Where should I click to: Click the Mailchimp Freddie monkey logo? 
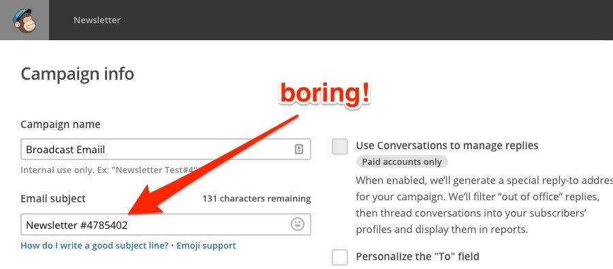[25, 20]
